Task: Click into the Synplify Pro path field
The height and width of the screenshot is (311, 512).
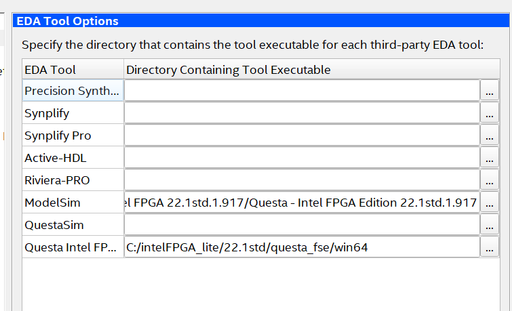Action: point(302,136)
